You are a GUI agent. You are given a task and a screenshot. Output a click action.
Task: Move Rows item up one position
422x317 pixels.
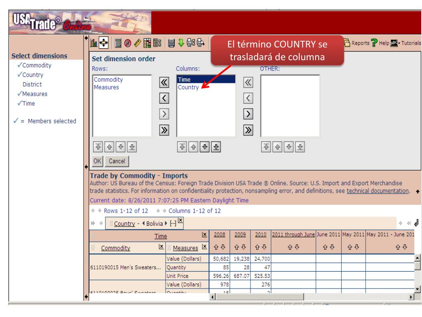click(x=109, y=147)
